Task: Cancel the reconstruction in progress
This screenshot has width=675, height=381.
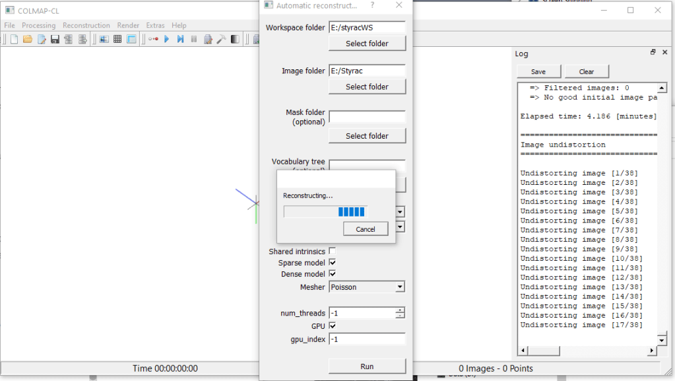Action: point(366,229)
